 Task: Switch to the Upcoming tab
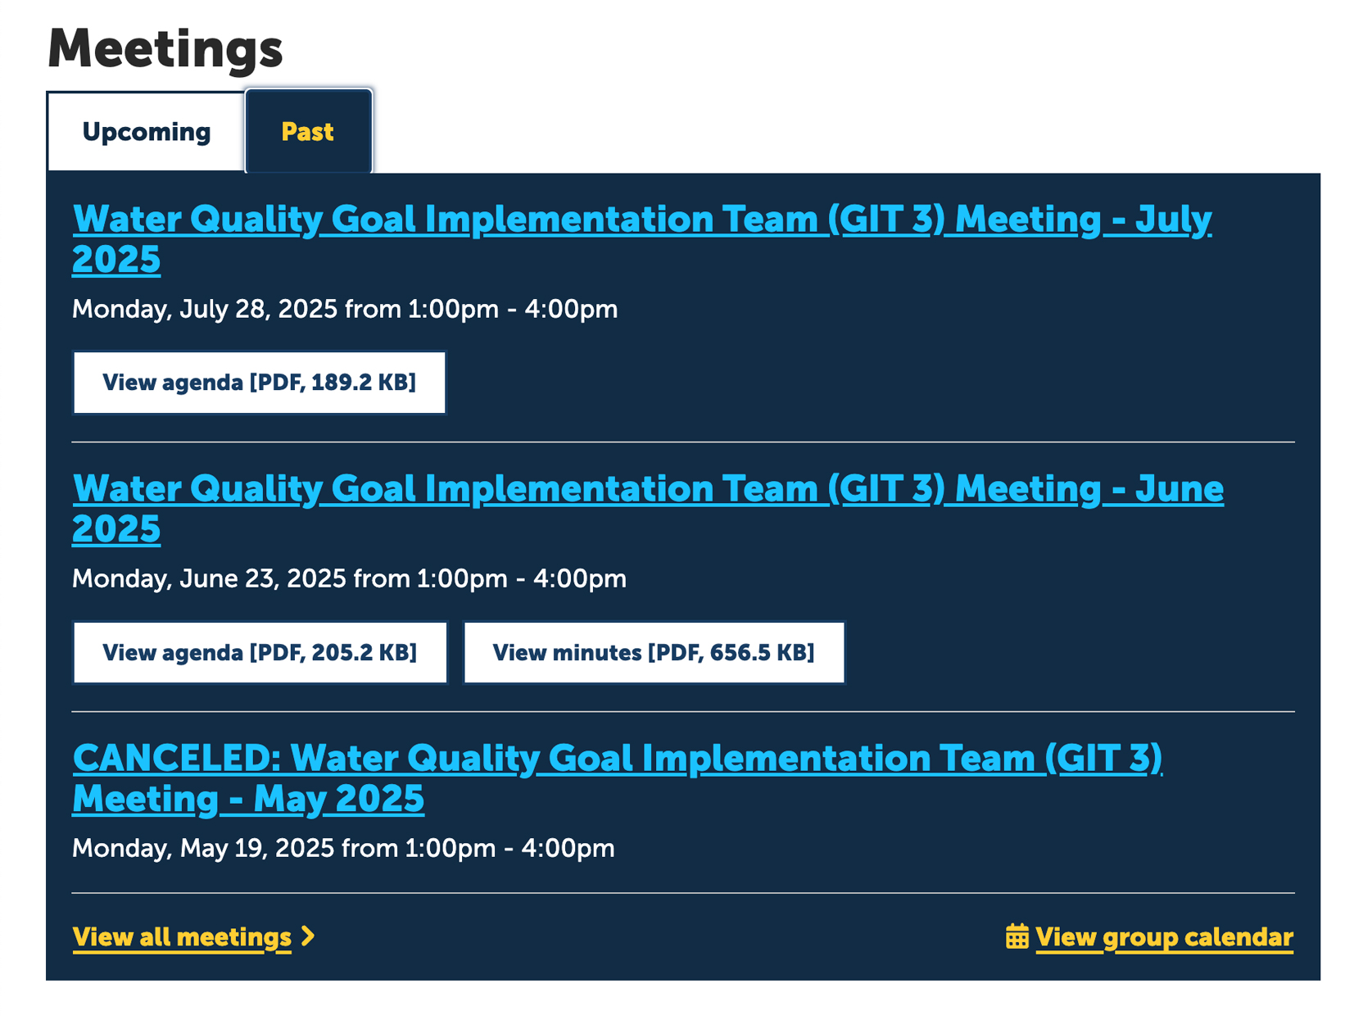click(146, 131)
